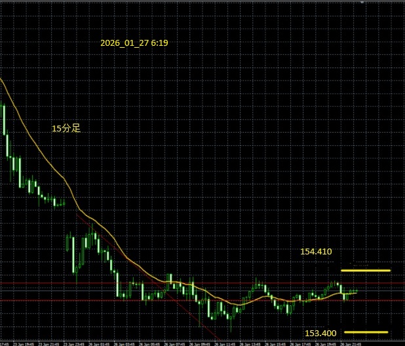Select the yellow line beside 153.400

(x=366, y=332)
